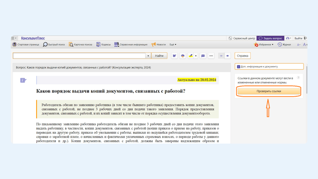The image size is (318, 179).
Task: Click the print document icon
Action: [183, 56]
